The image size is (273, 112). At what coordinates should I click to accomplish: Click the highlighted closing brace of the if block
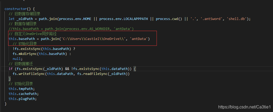(x=10, y=79)
